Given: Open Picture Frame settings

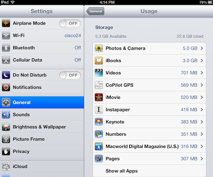Looking at the screenshot, I should pyautogui.click(x=42, y=139).
